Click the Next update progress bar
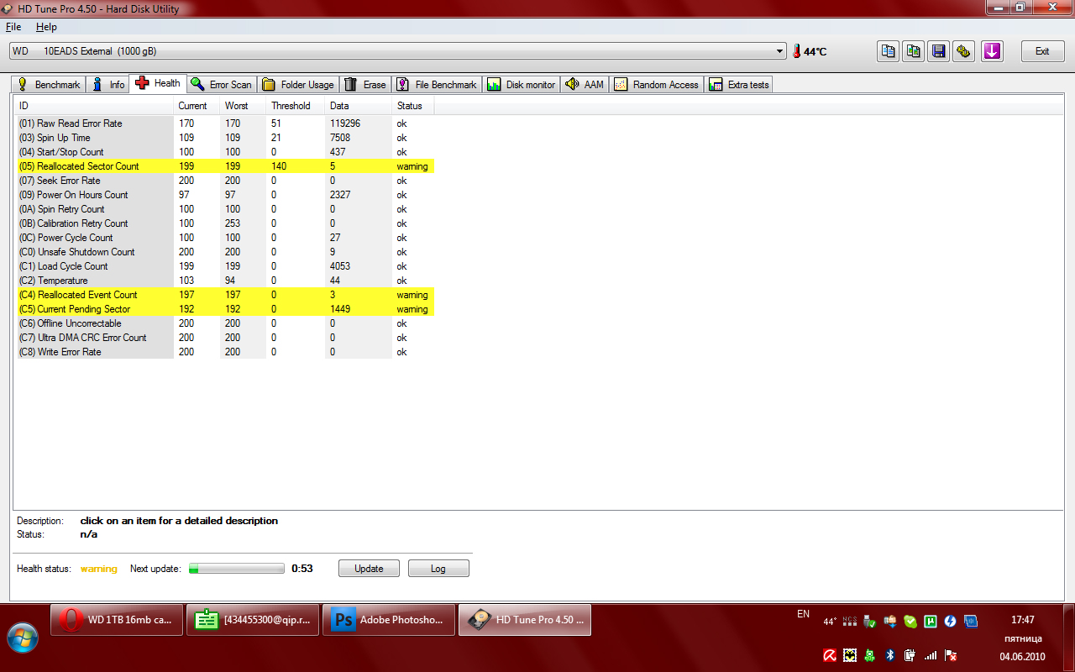The image size is (1075, 672). [237, 569]
